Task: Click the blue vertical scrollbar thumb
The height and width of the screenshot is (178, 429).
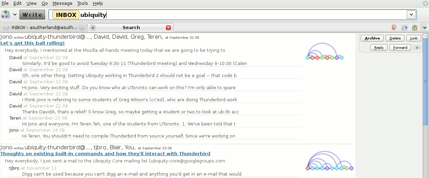Action: point(426,82)
